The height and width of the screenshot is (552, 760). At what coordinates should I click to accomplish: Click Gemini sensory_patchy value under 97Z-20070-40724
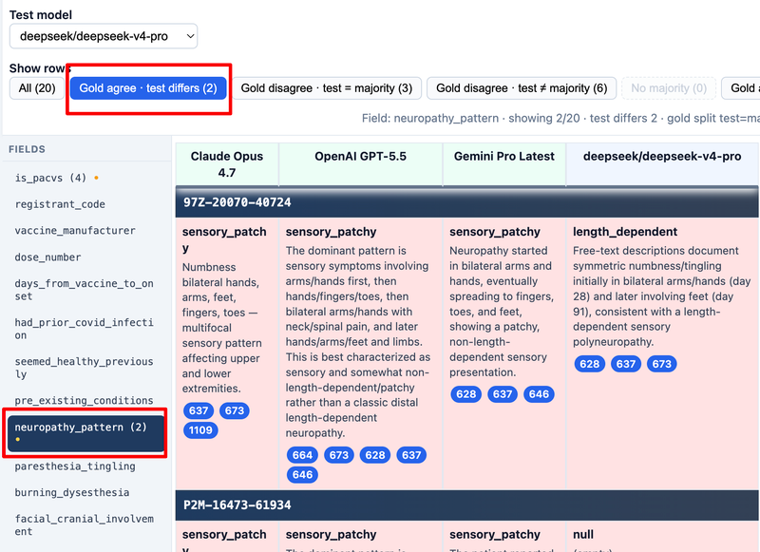click(495, 232)
